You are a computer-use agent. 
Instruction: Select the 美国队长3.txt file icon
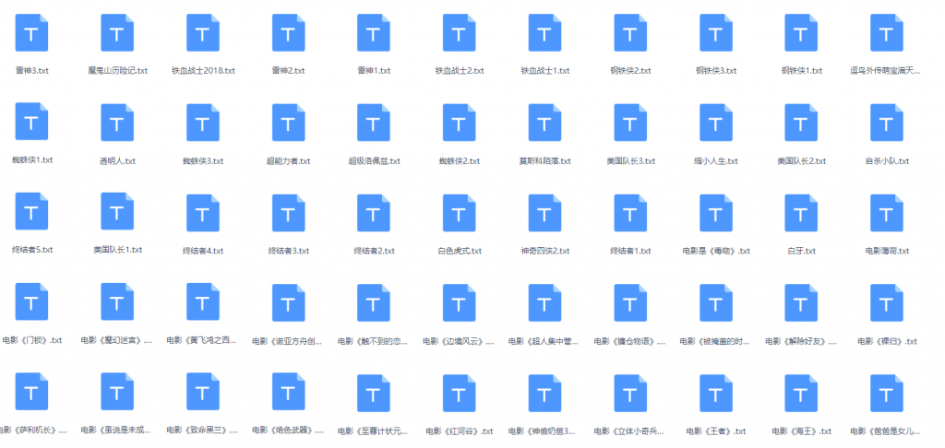(630, 123)
